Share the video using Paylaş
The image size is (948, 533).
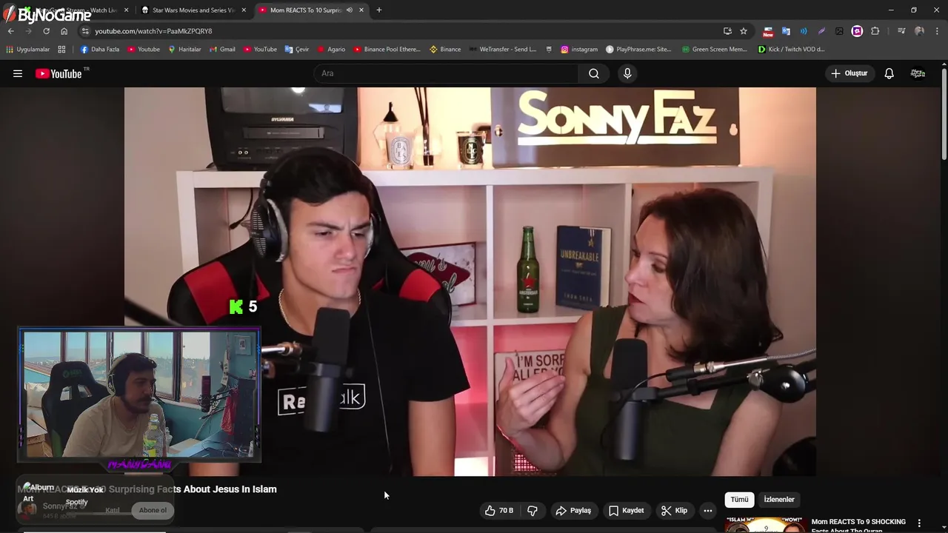[x=573, y=510]
